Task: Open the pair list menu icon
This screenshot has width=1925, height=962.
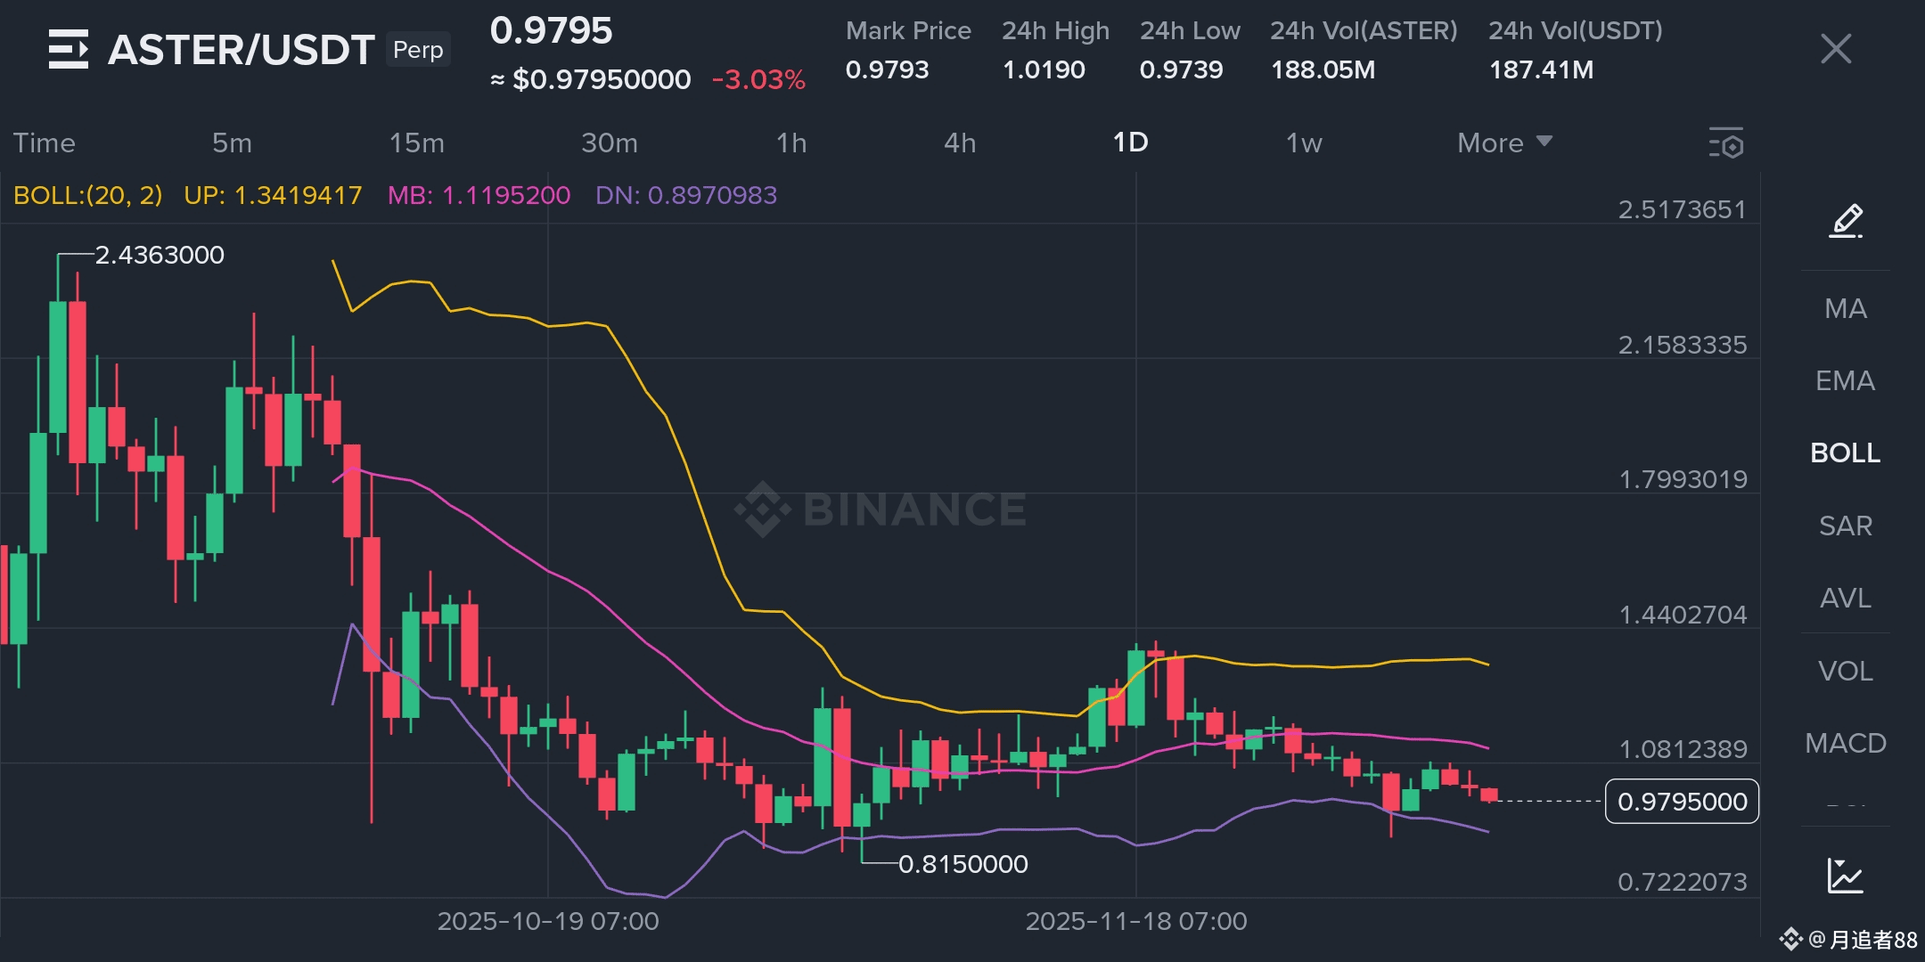Action: click(x=68, y=49)
